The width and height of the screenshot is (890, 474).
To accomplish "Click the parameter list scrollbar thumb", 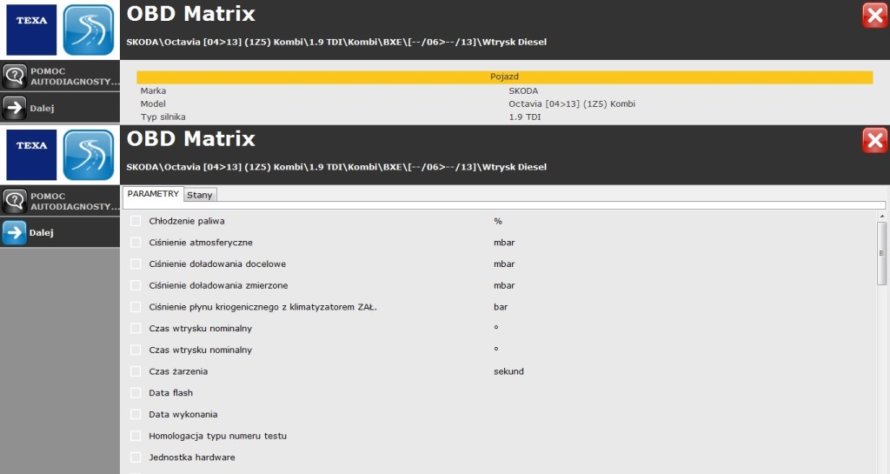I will [881, 253].
